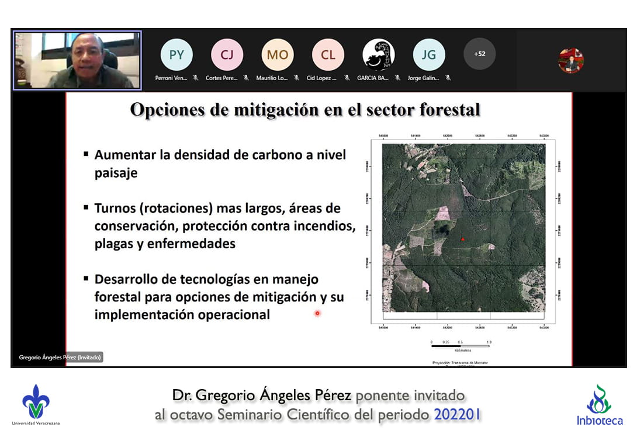Expand the +52 more participants bubble

click(x=479, y=54)
